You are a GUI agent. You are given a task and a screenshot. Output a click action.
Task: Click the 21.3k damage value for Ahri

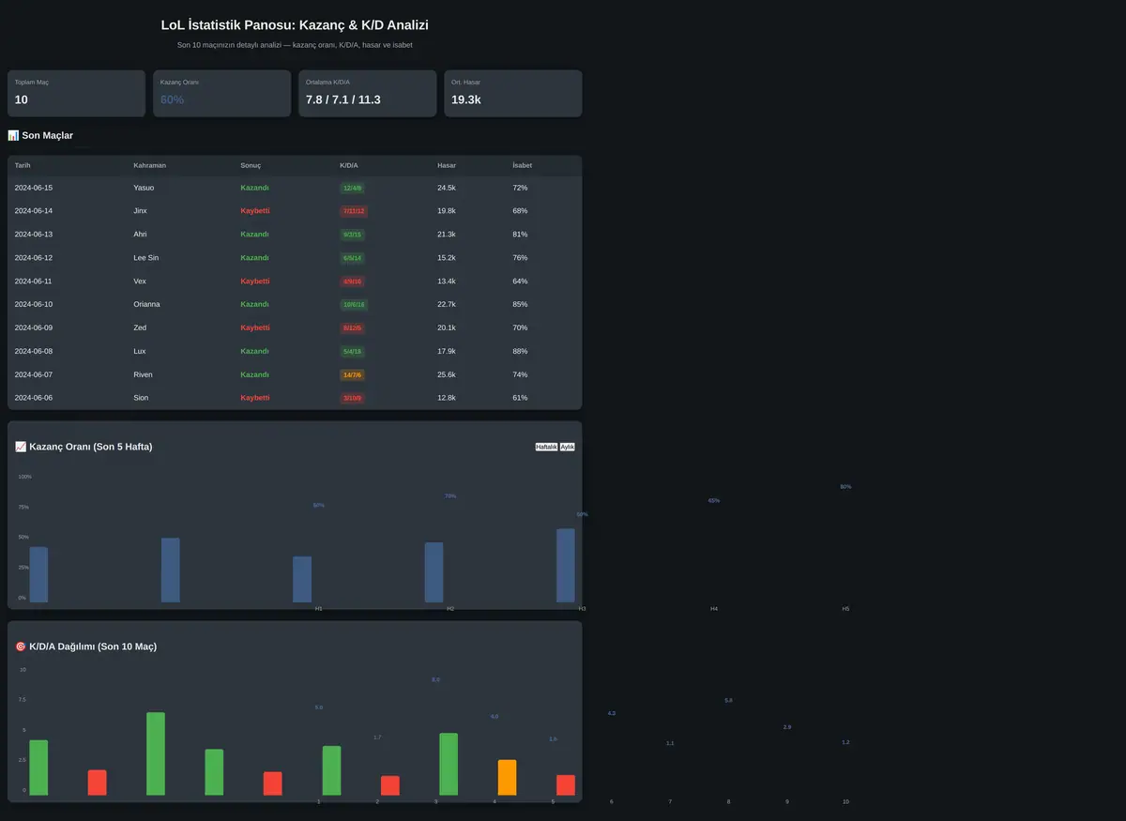click(447, 235)
